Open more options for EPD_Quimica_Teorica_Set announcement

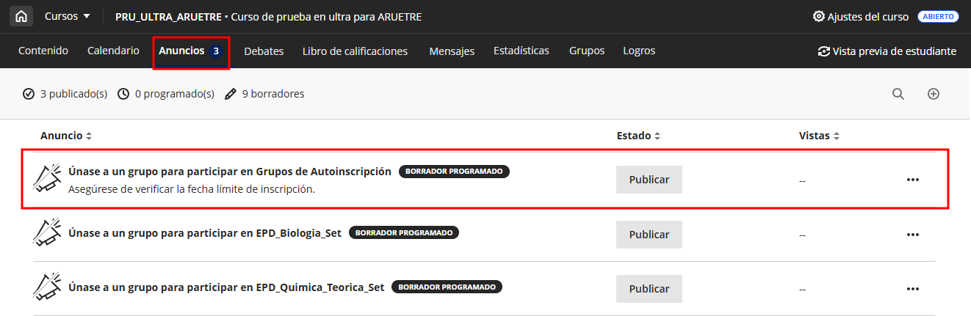tap(913, 289)
